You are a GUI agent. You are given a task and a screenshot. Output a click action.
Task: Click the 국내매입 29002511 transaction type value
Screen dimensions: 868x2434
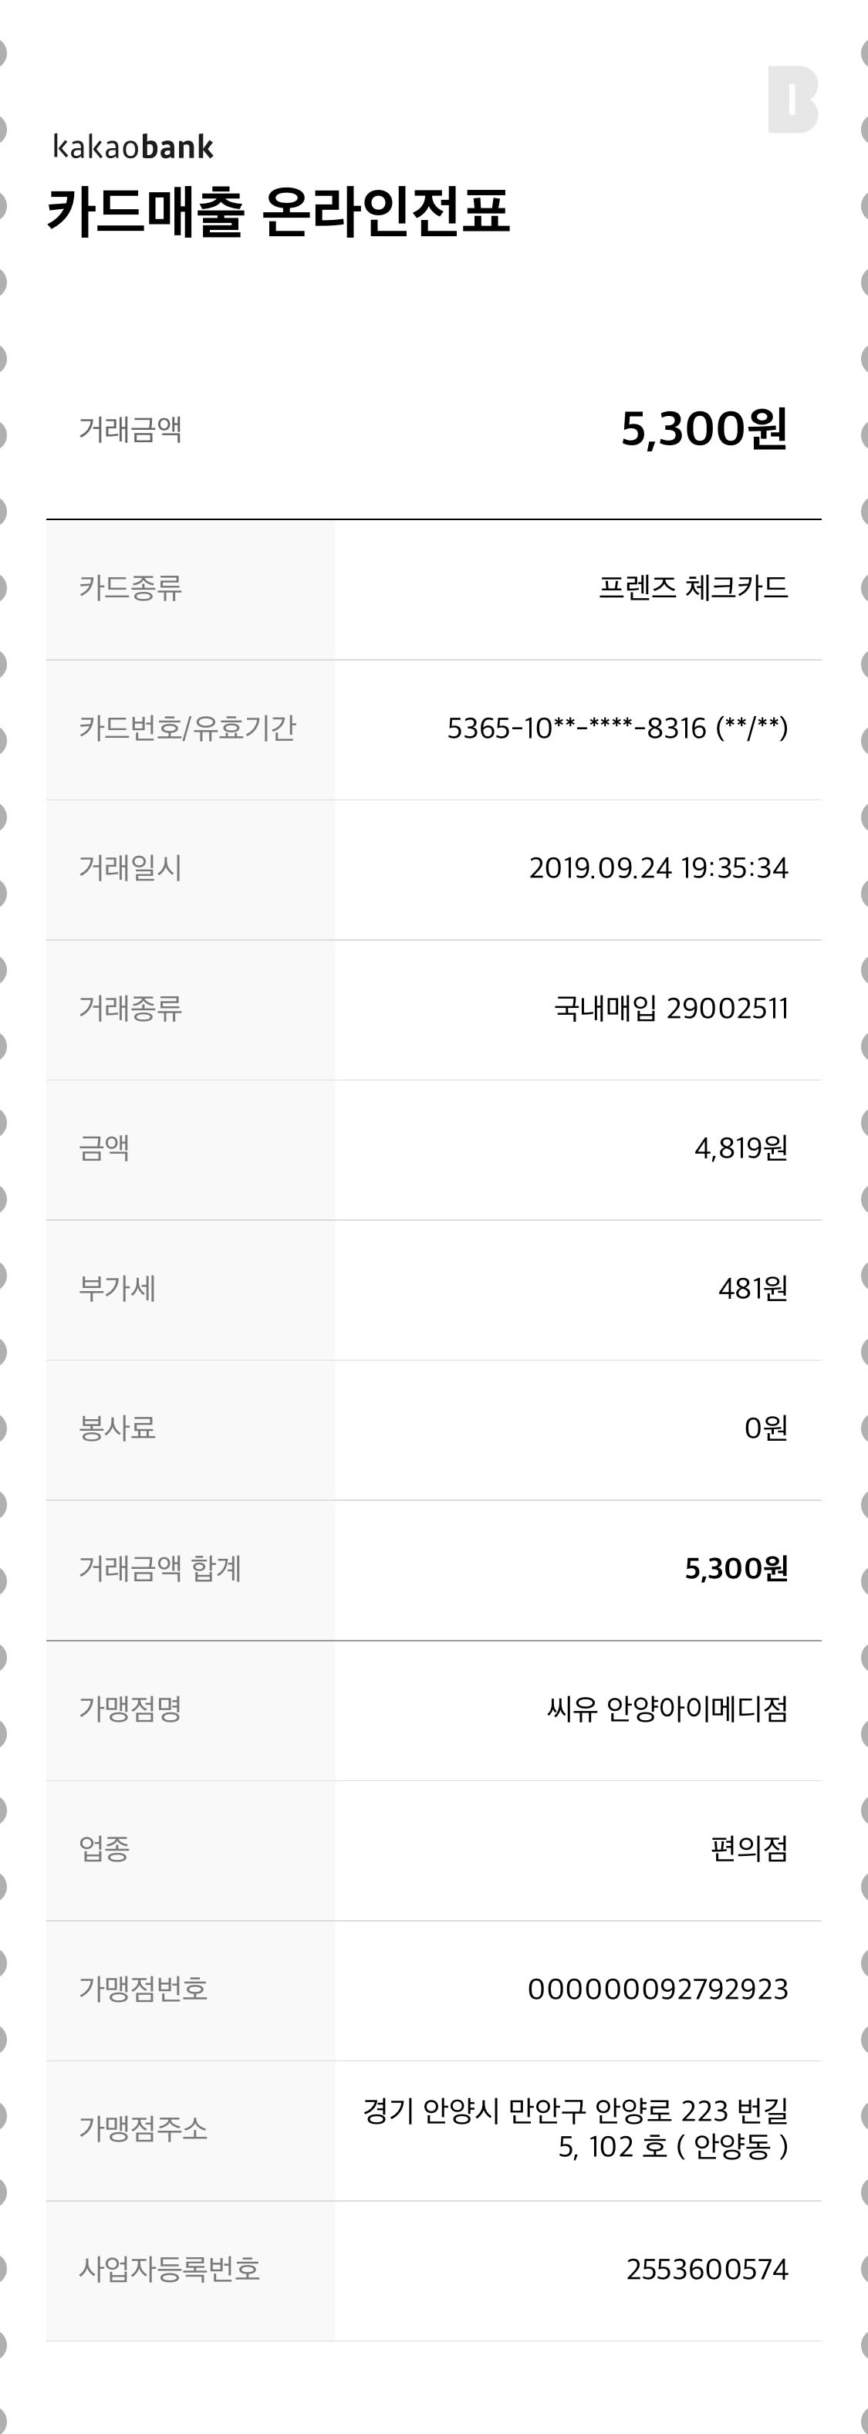click(x=670, y=1008)
